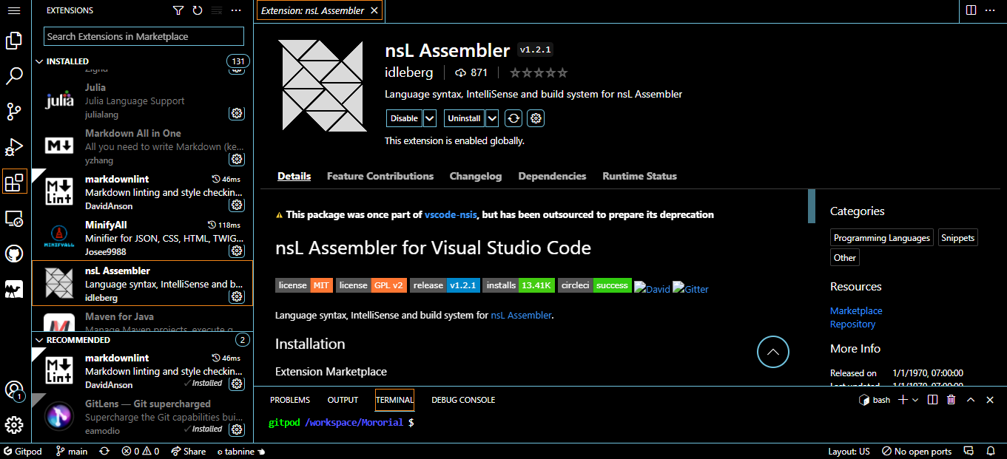Click the Uninstall button
Image resolution: width=1007 pixels, height=459 pixels.
pyautogui.click(x=465, y=118)
